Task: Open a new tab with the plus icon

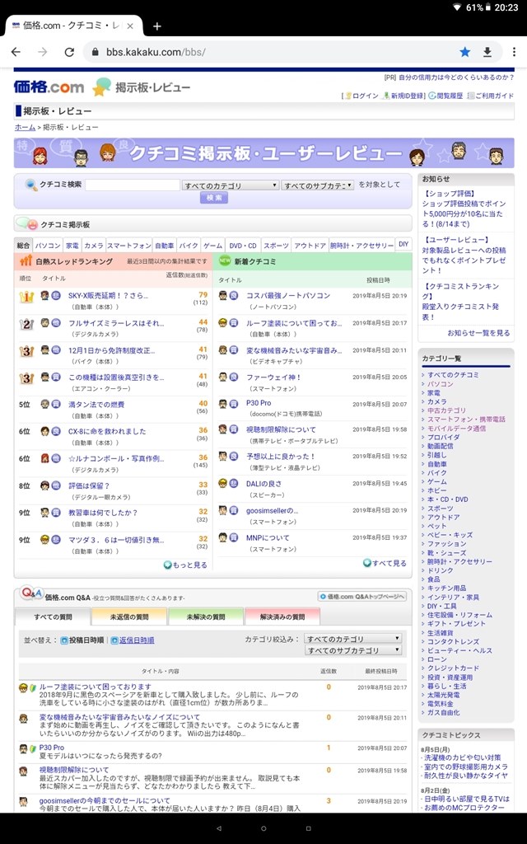Action: point(157,26)
